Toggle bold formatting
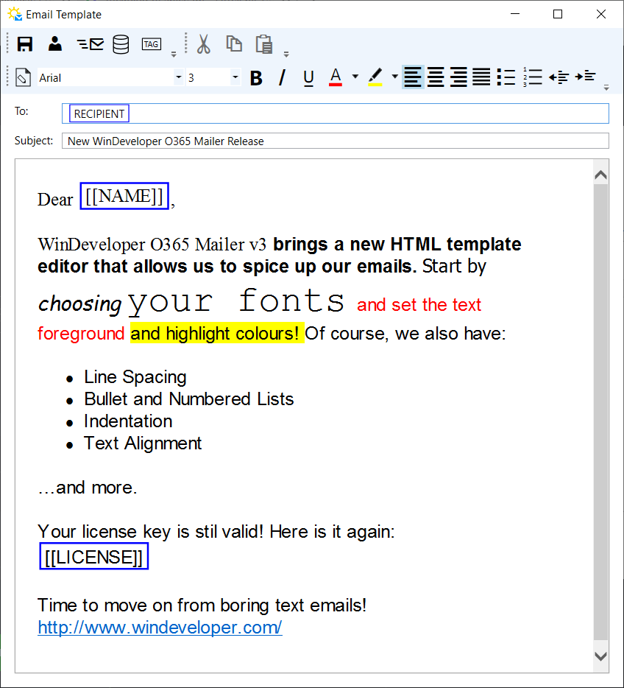Image resolution: width=624 pixels, height=688 pixels. (x=256, y=78)
